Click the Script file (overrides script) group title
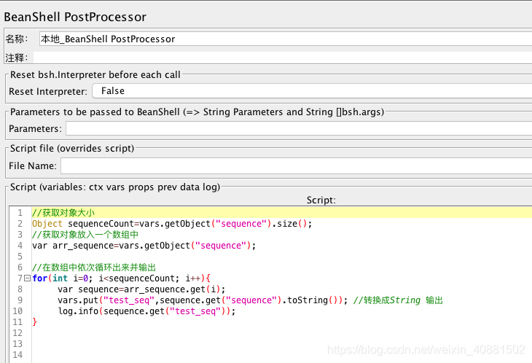This screenshot has width=532, height=363. (x=72, y=148)
